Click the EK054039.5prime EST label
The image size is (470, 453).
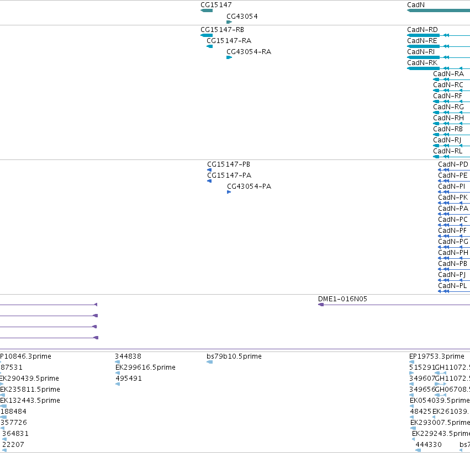[440, 401]
